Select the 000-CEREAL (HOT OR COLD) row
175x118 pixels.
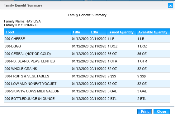(x=87, y=54)
